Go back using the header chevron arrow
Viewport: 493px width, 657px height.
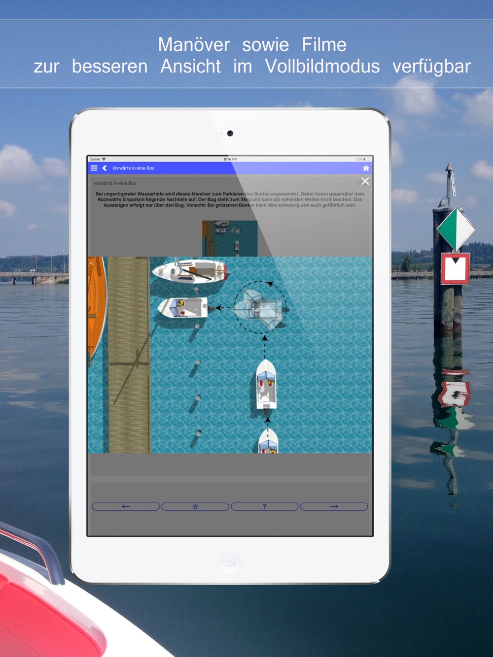point(105,168)
